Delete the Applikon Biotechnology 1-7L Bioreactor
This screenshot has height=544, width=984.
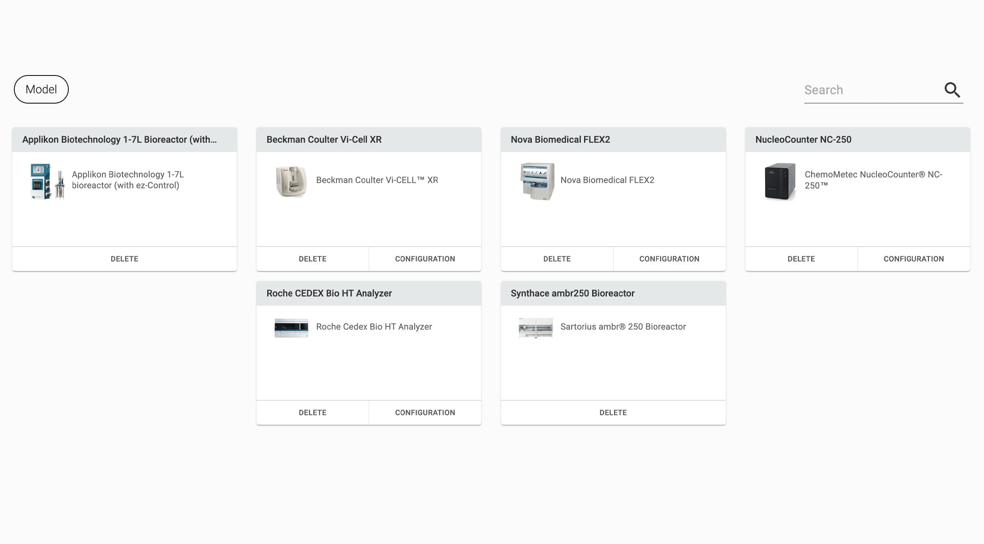click(125, 259)
